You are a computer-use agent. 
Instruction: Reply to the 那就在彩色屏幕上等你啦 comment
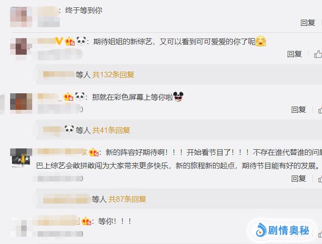(x=299, y=109)
